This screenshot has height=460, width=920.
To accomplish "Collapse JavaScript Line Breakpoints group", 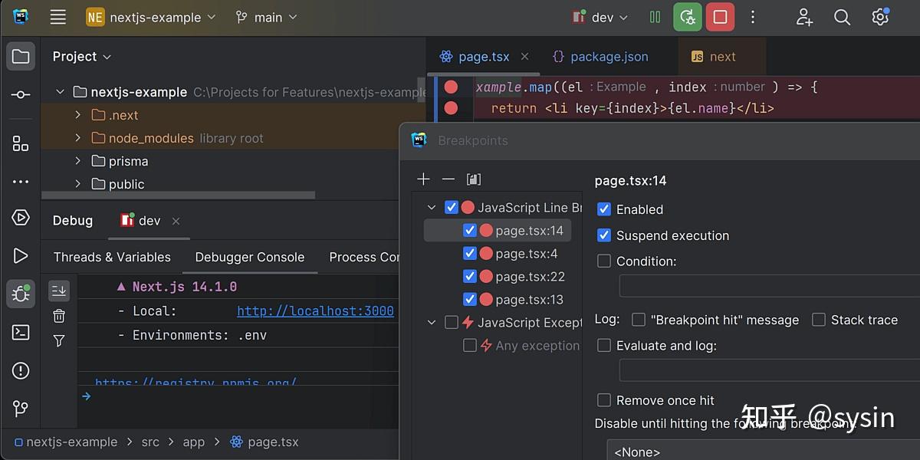I will coord(432,207).
